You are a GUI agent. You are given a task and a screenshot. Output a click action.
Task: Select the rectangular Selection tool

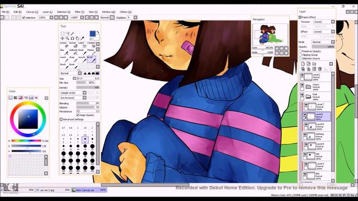[62, 33]
